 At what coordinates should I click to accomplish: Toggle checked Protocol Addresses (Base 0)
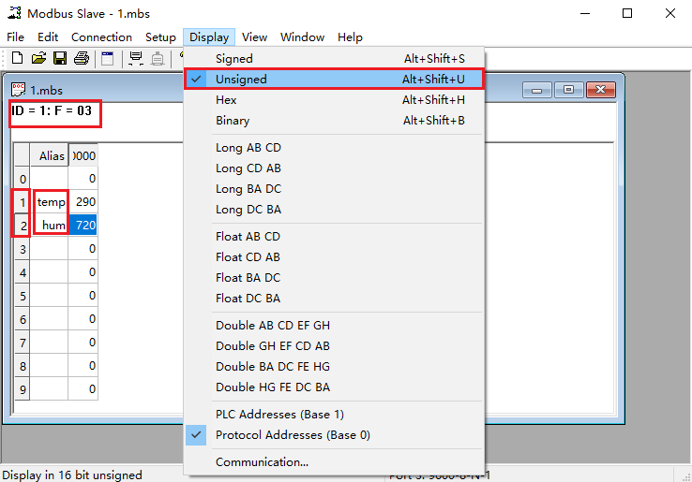[x=334, y=435]
